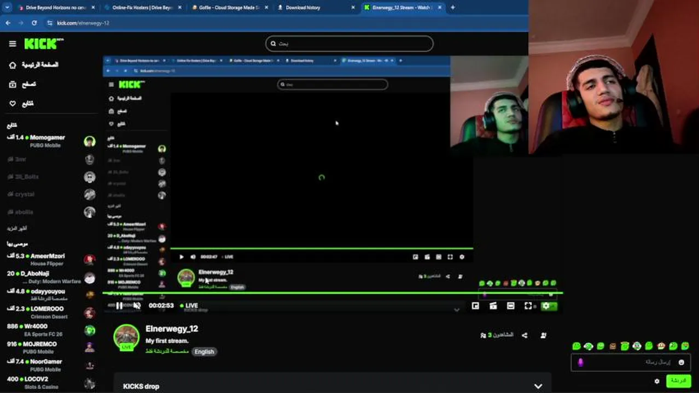Open the Following sidebar item
Screen dimensions: 699x393
tap(21, 104)
